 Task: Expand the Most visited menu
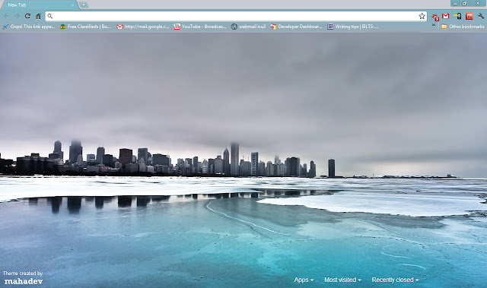(x=342, y=280)
